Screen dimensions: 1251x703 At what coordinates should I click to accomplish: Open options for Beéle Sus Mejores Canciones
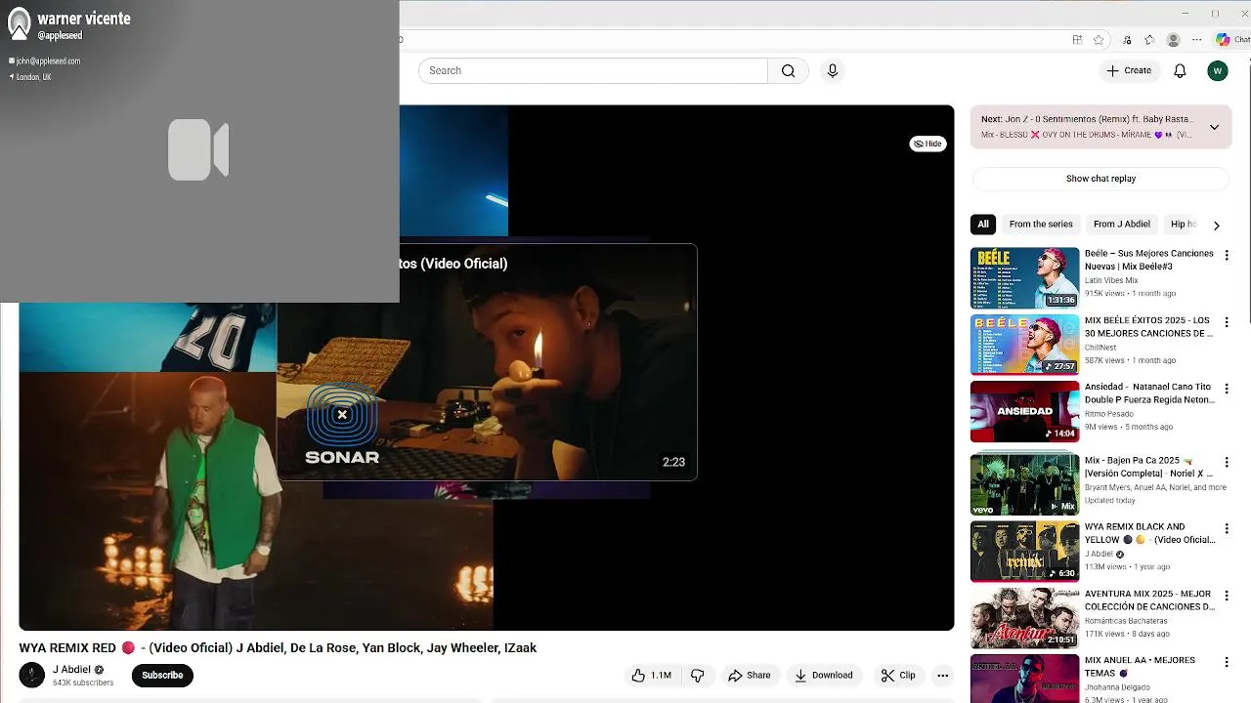(x=1227, y=256)
